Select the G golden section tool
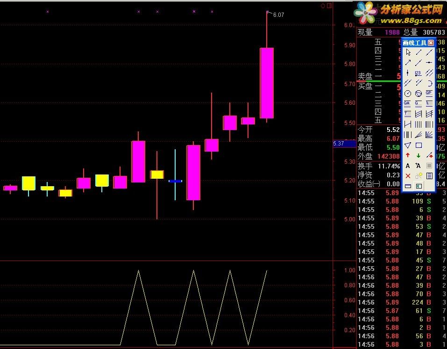 coord(419,104)
